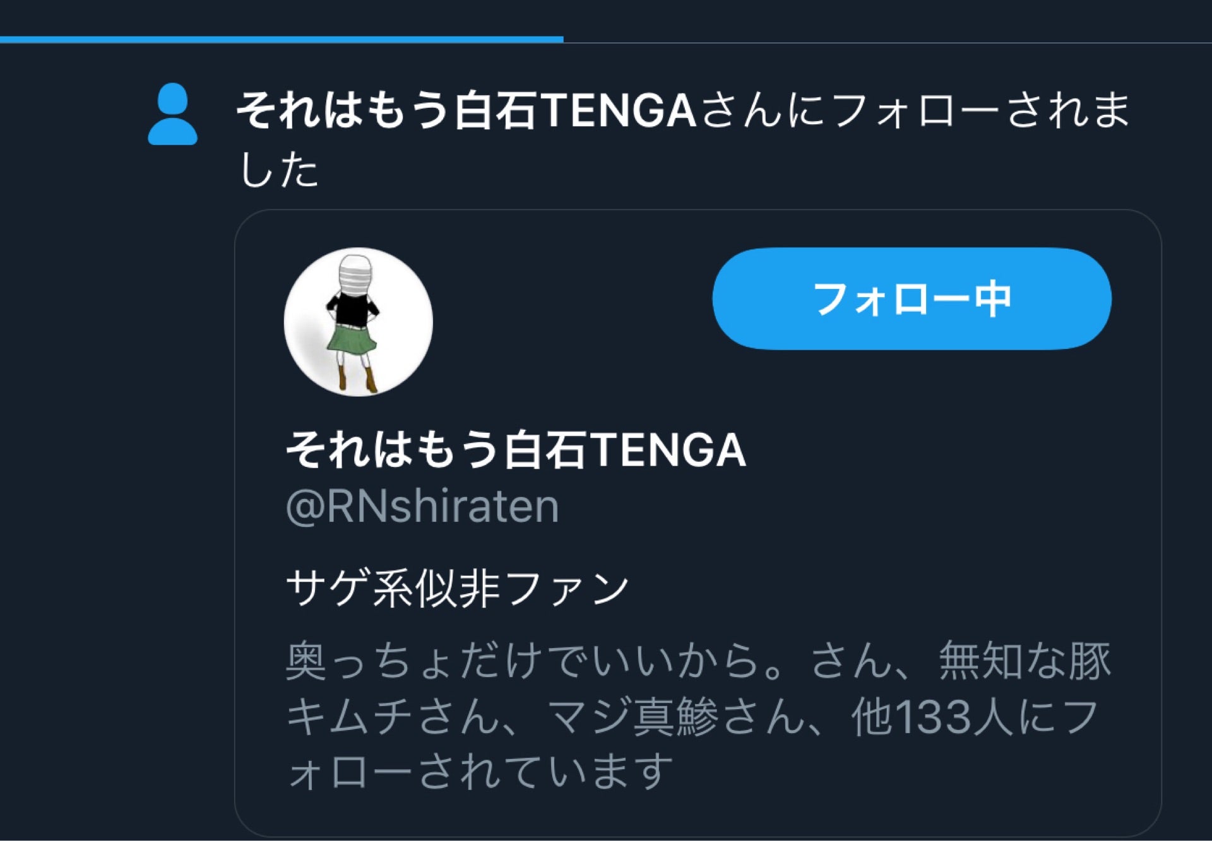Open the それはもう白石TENGA display name in the profile card
This screenshot has width=1212, height=841.
click(x=515, y=450)
